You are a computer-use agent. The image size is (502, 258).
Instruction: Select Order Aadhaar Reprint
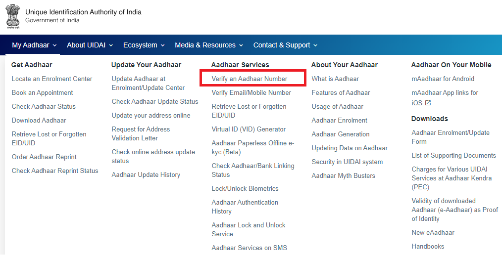click(44, 157)
